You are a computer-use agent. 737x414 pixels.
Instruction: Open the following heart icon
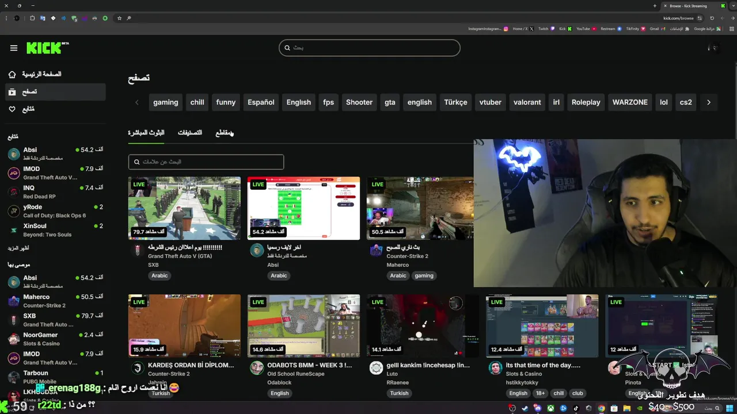point(12,109)
